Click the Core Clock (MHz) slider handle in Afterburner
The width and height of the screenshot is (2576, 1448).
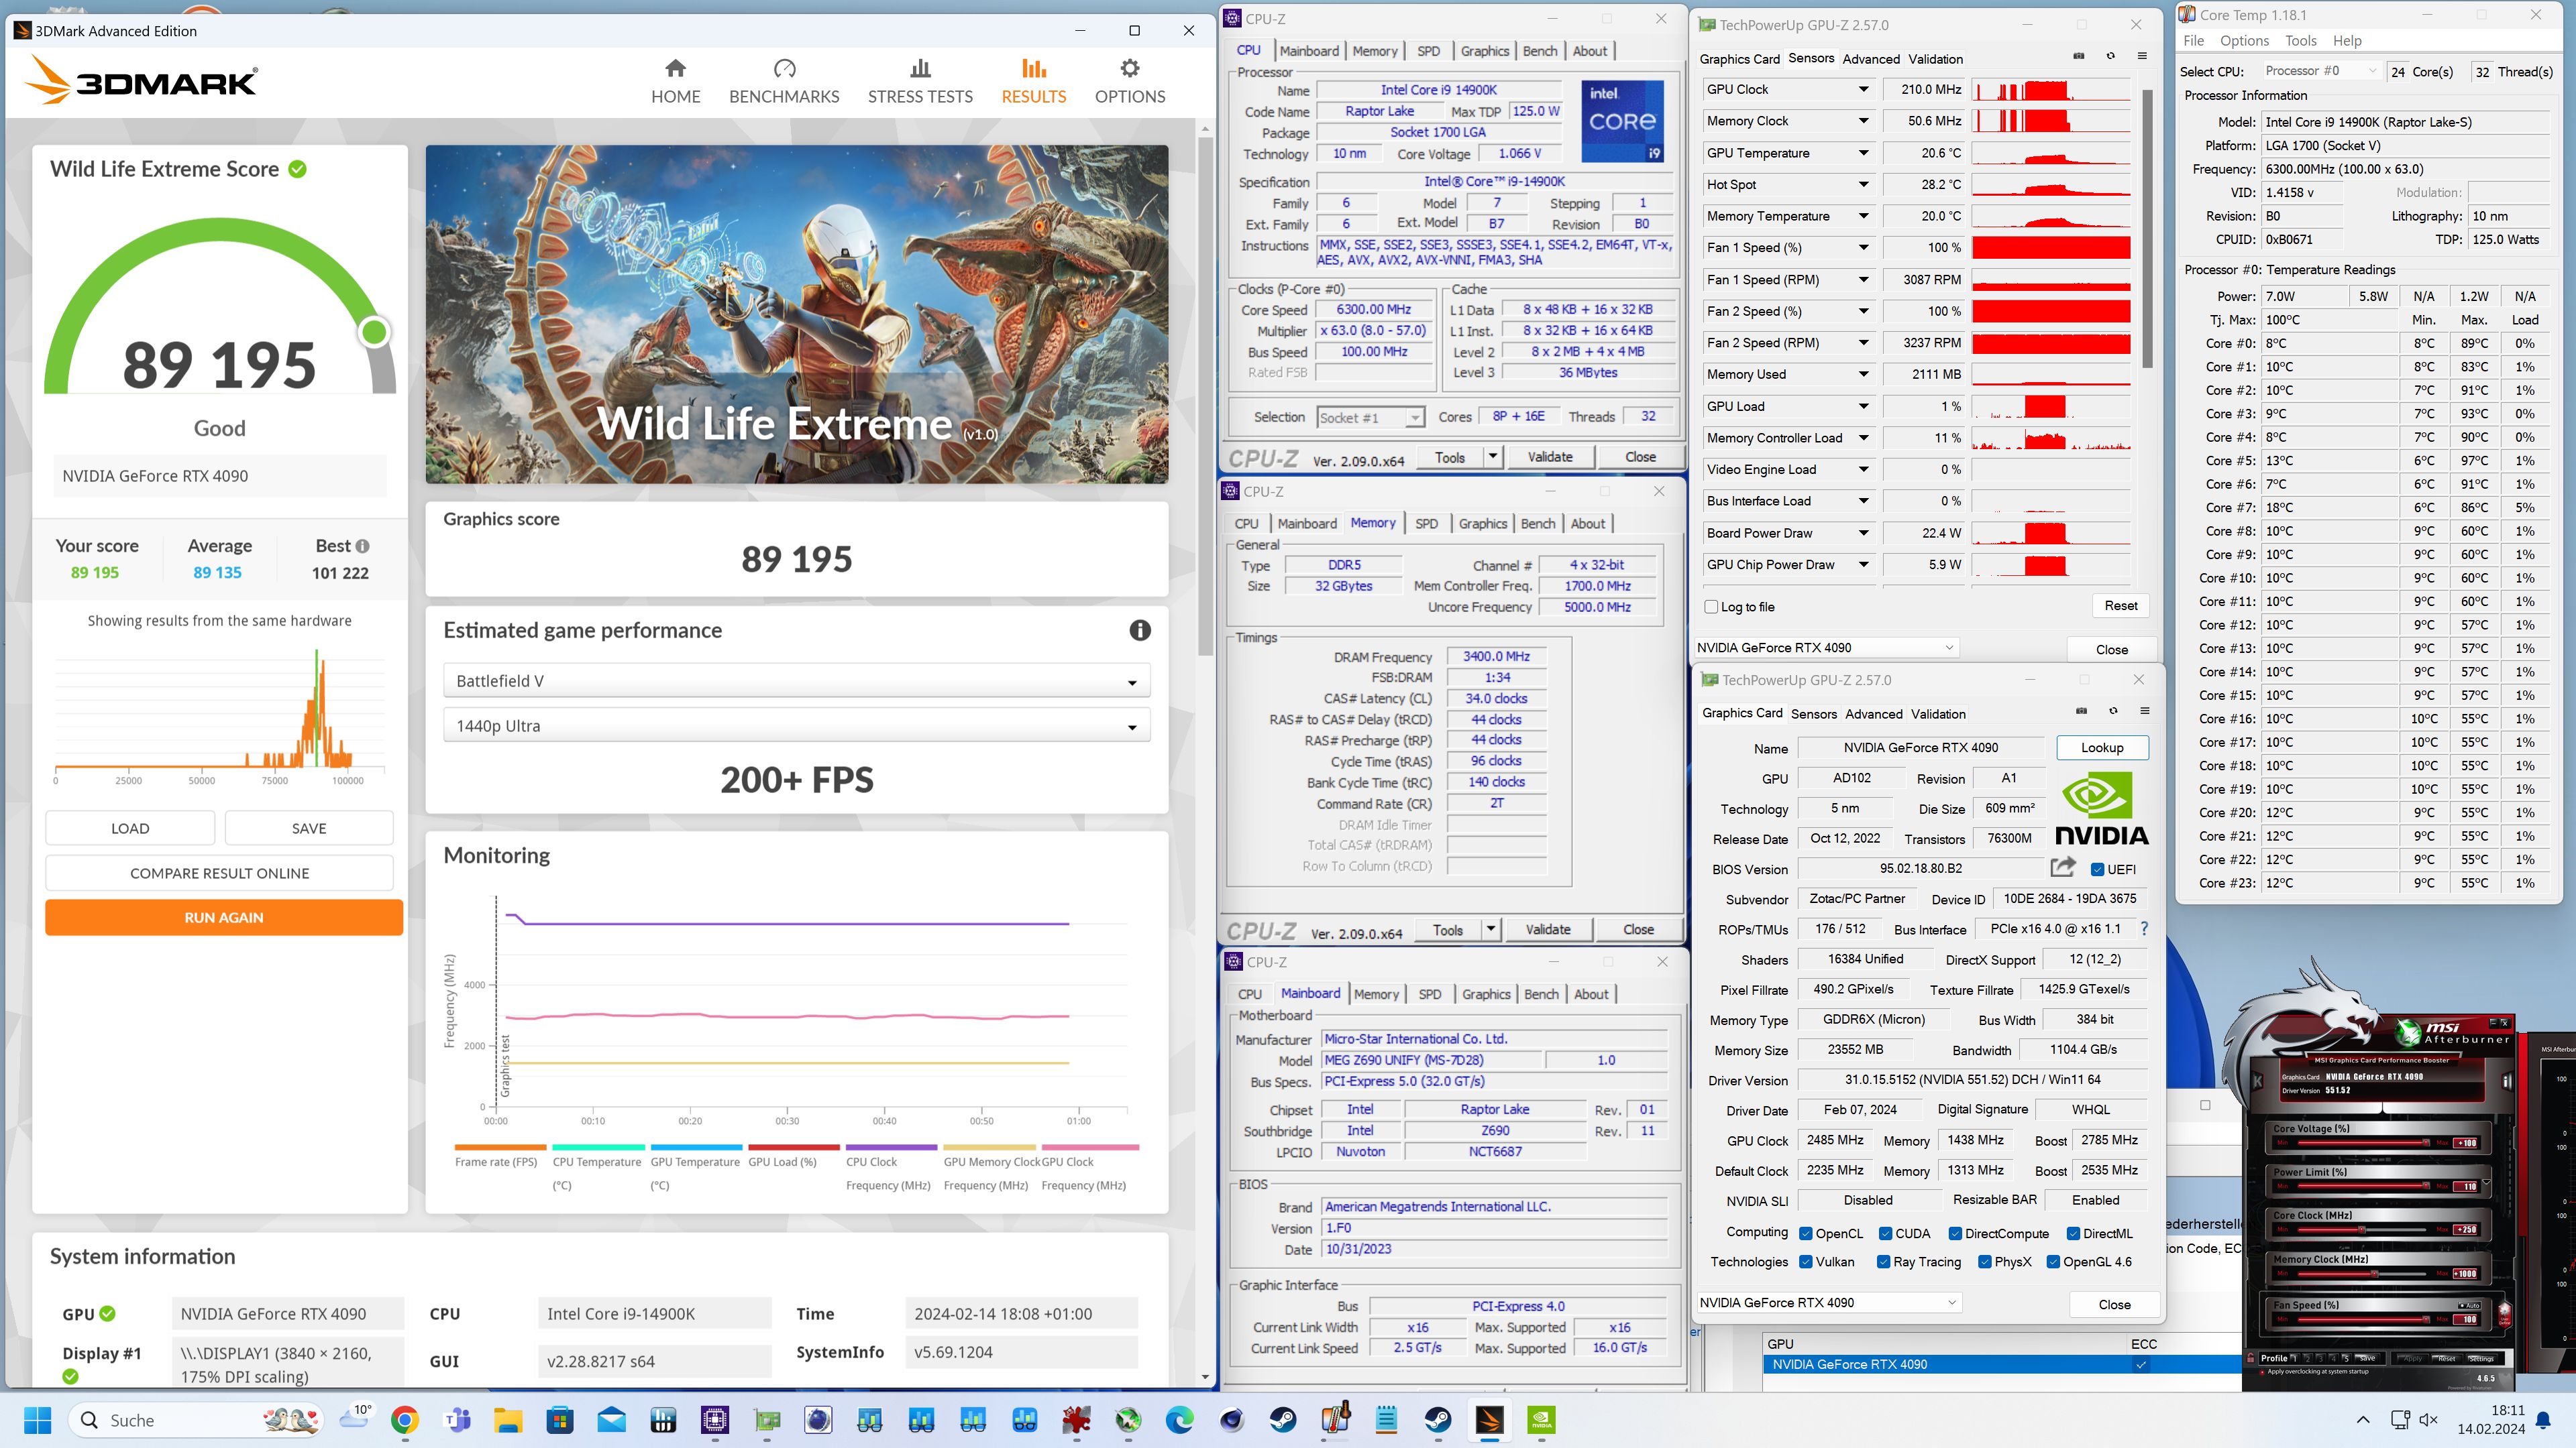tap(2362, 1230)
